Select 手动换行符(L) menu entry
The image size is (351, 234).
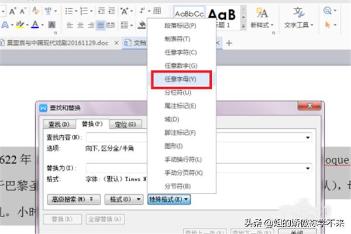181,160
